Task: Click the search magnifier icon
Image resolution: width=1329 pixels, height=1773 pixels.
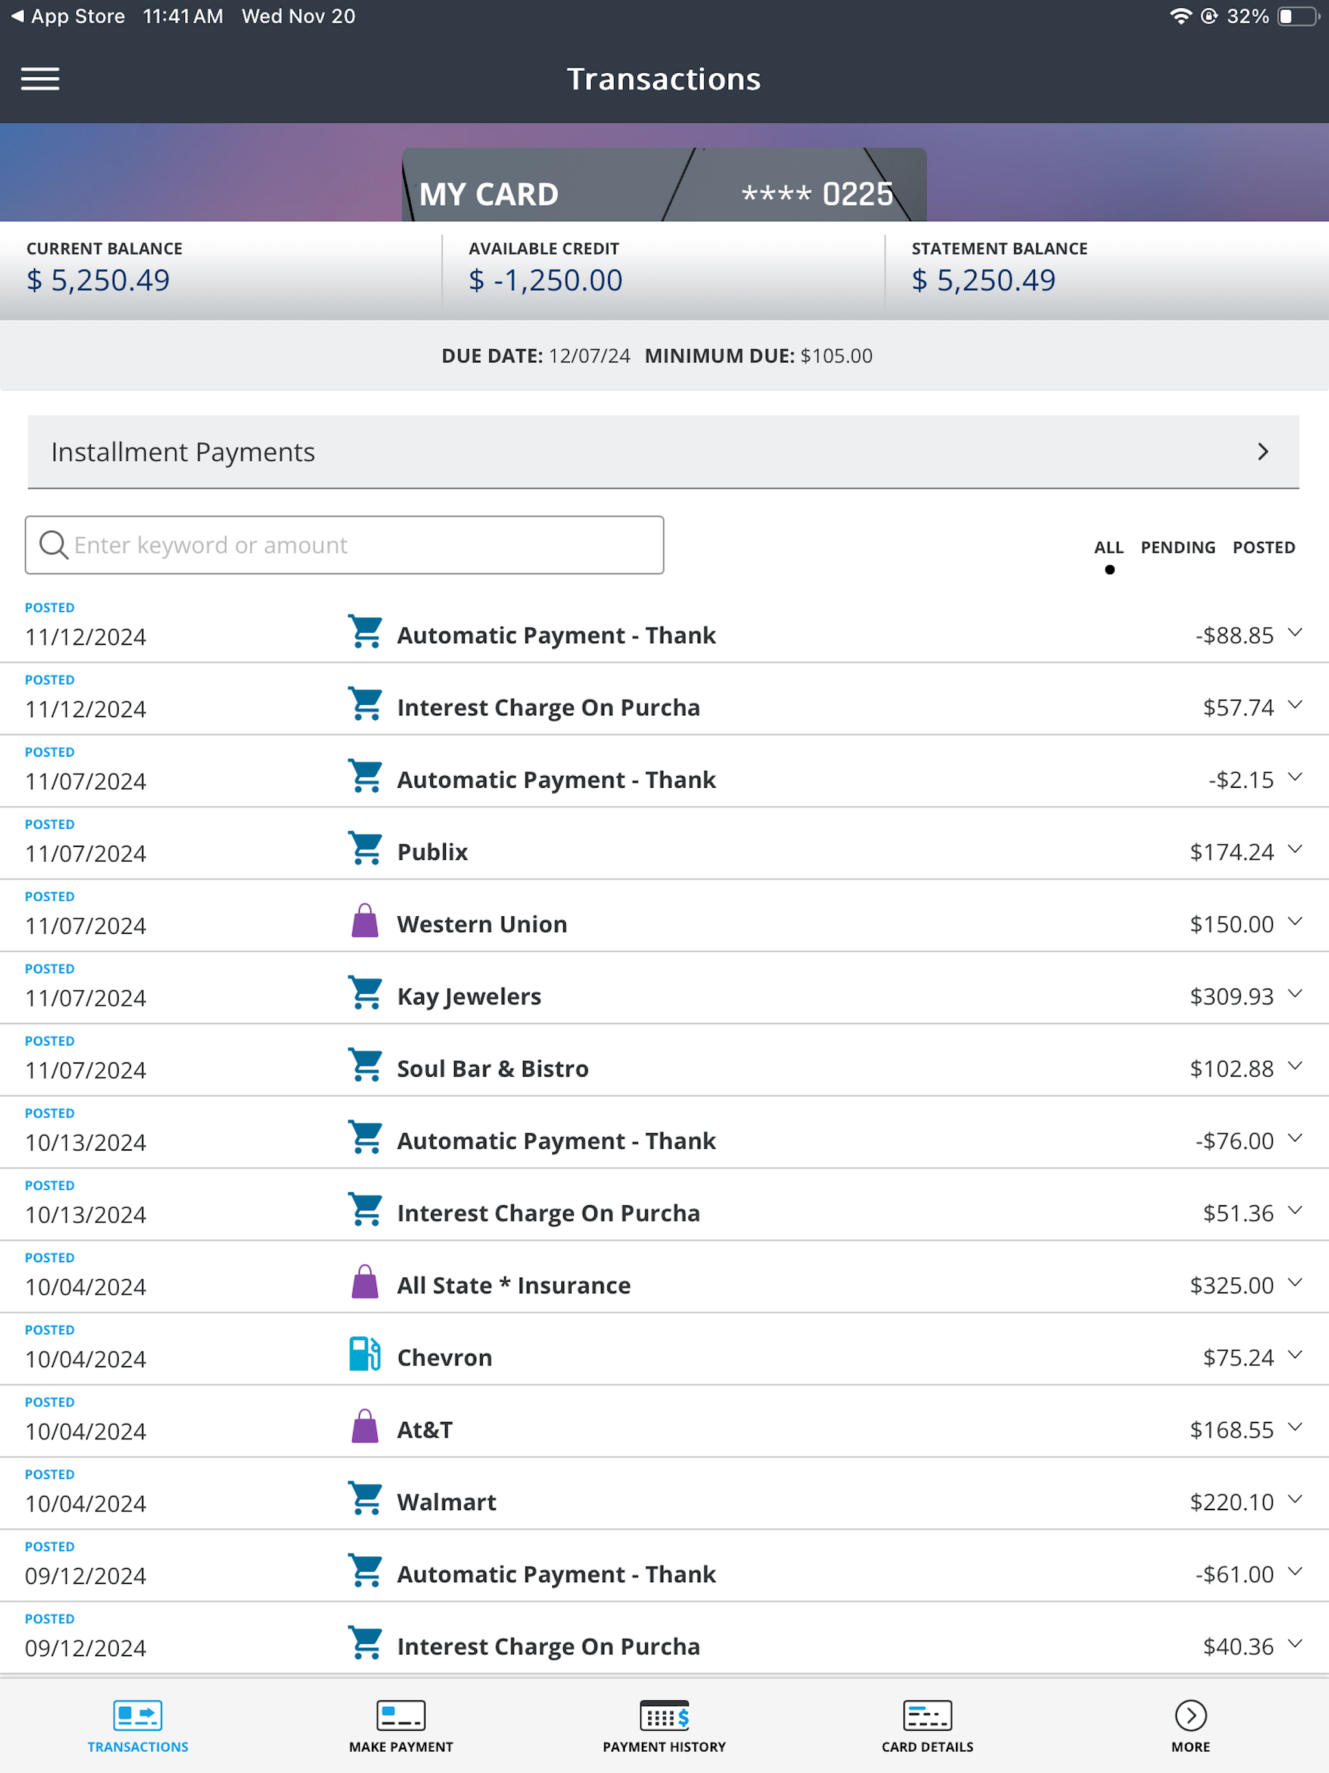Action: [54, 545]
